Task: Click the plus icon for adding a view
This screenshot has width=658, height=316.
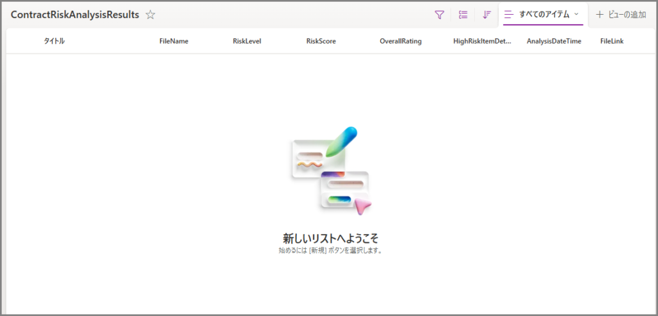Action: pyautogui.click(x=600, y=14)
